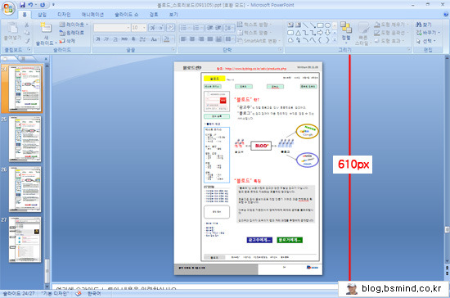Align text right
Image resolution: width=450 pixels, height=298 pixels.
tap(201, 38)
